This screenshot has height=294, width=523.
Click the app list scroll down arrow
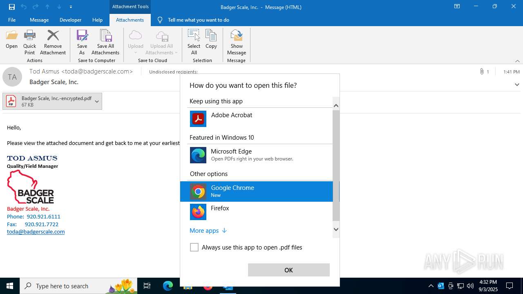point(336,229)
